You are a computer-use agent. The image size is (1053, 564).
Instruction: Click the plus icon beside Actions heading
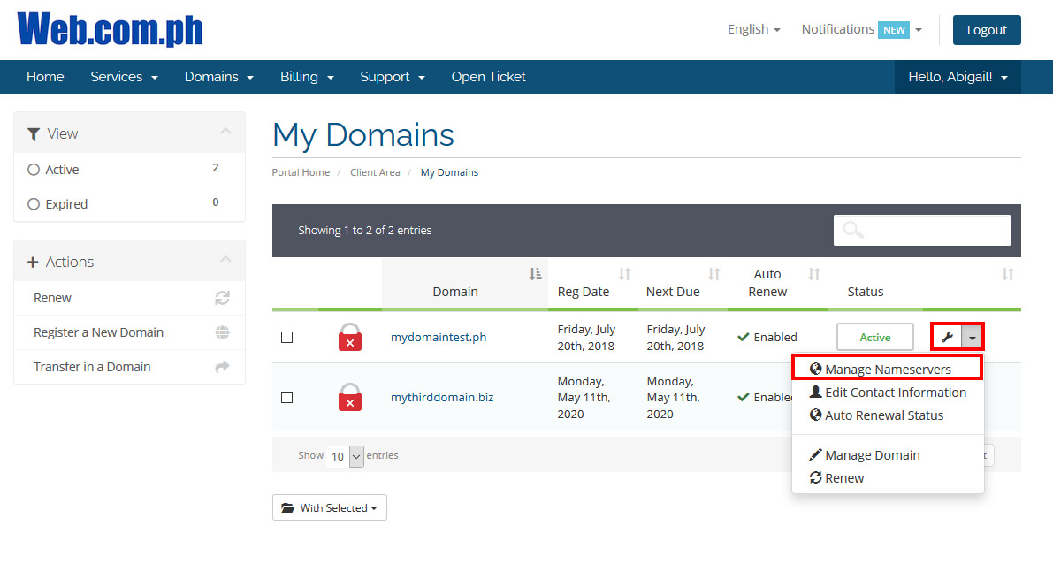click(32, 262)
